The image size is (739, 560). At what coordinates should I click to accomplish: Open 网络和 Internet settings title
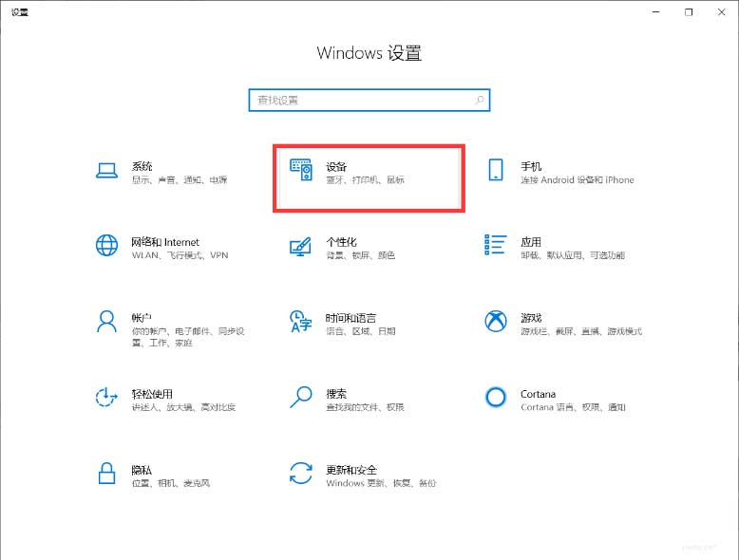tap(165, 242)
